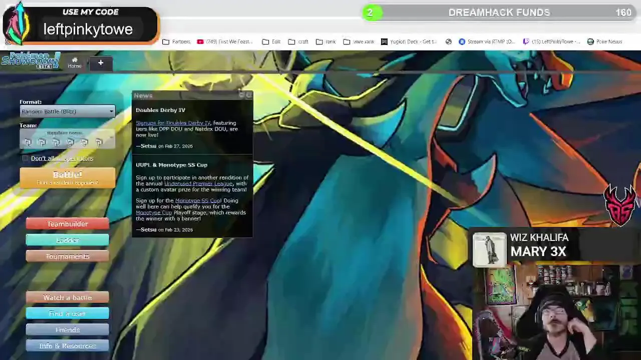Screen dimensions: 641x360
Task: Open a new room with the plus tab
Action: tap(101, 62)
